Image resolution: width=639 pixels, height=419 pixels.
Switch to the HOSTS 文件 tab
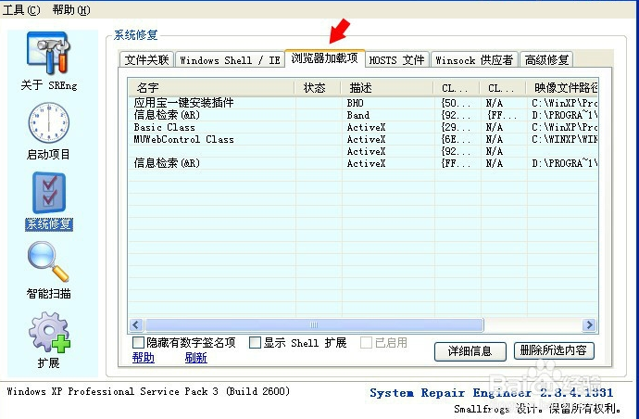pyautogui.click(x=396, y=60)
